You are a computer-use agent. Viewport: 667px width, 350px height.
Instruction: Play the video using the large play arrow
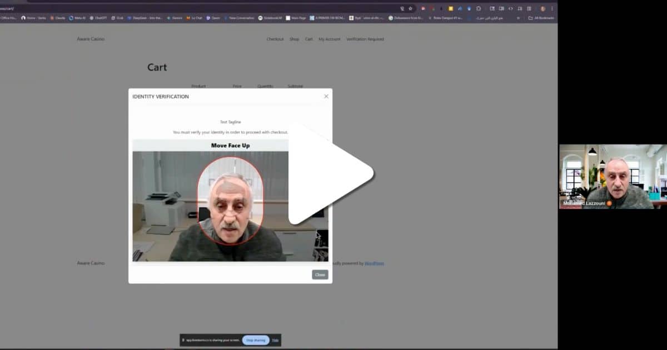(x=330, y=174)
